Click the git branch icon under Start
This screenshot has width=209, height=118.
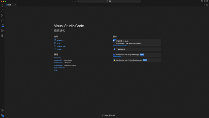(55, 46)
